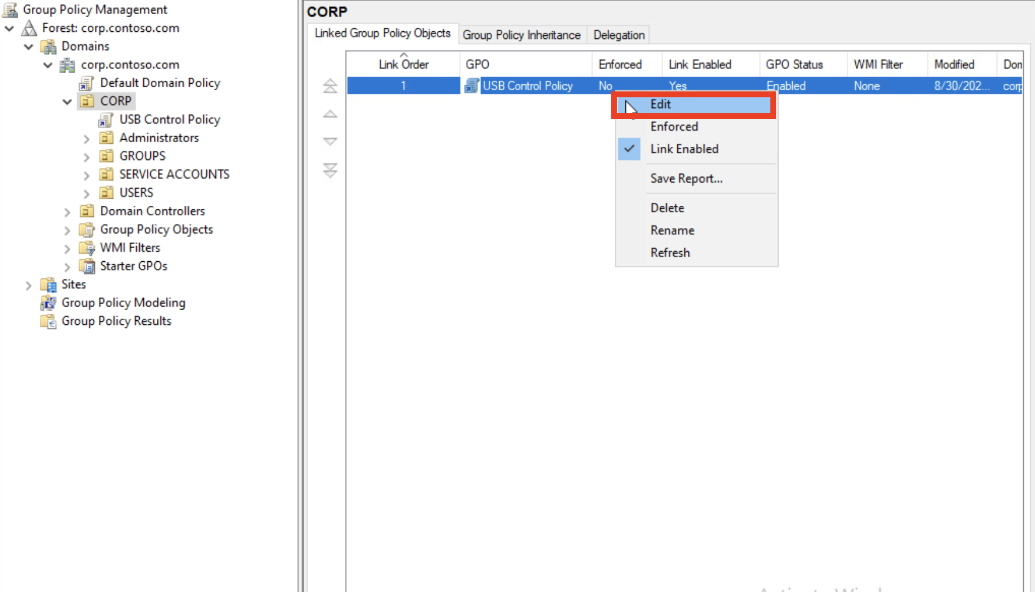Select Default Domain Policy label in tree
Viewport: 1035px width, 592px height.
click(160, 83)
